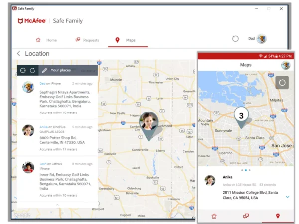The height and width of the screenshot is (224, 299).
Task: Click Dad's name link in location list
Action: tap(42, 83)
